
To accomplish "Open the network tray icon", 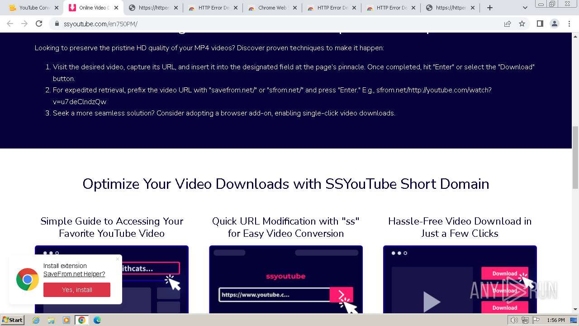I will (x=525, y=320).
